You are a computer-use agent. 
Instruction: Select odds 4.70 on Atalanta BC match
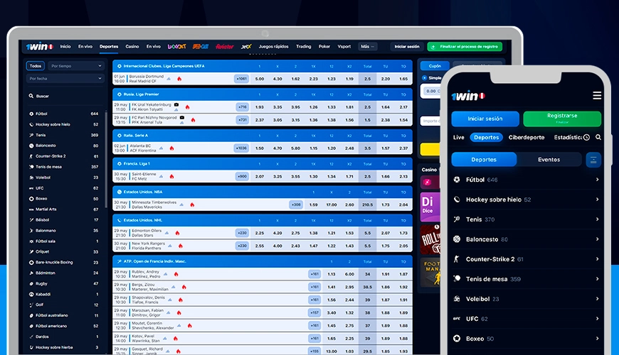point(277,148)
